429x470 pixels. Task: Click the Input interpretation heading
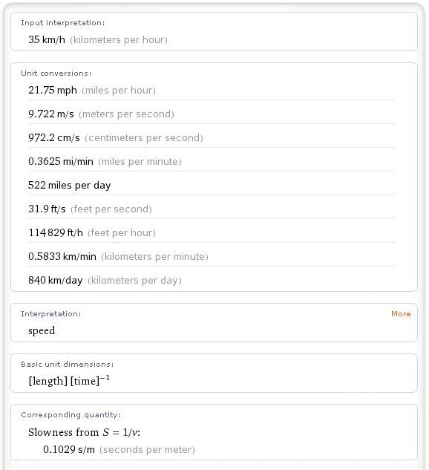[63, 23]
